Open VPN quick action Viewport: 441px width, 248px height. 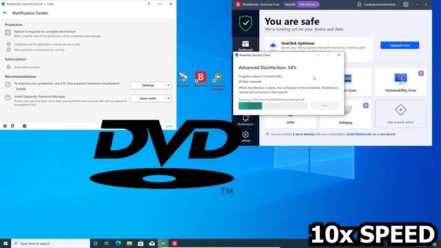(290, 121)
